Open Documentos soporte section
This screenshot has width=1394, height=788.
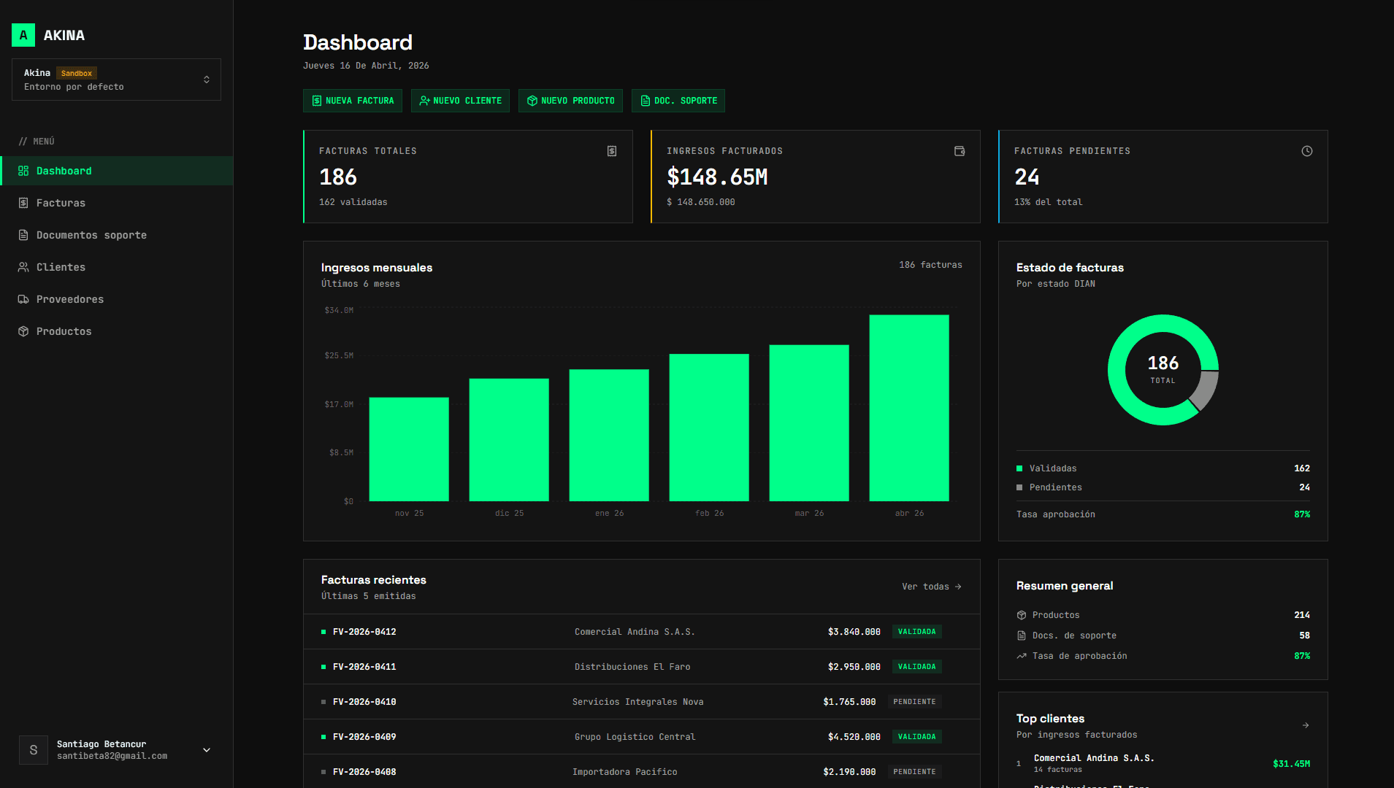[x=117, y=235]
